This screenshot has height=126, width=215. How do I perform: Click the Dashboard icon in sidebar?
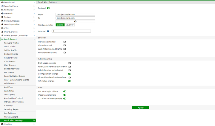pyautogui.click(x=2, y=2)
